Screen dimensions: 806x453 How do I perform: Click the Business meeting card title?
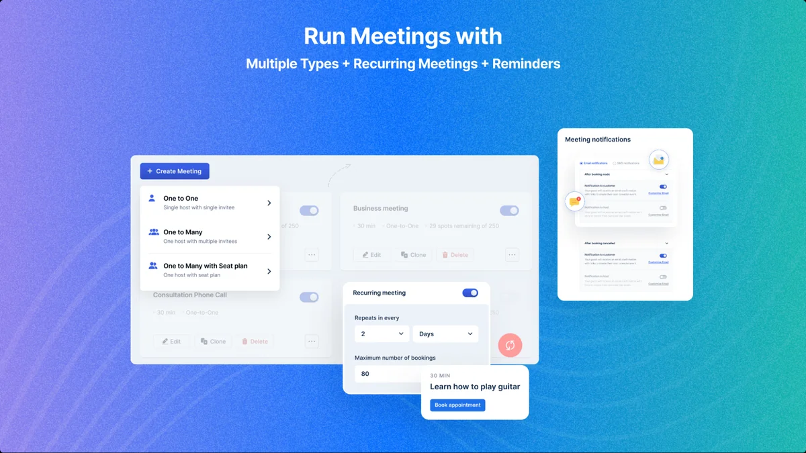380,209
